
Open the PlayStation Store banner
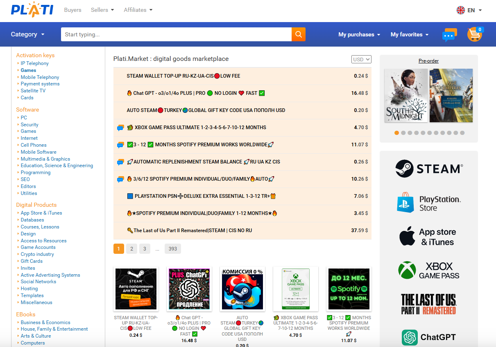click(429, 203)
